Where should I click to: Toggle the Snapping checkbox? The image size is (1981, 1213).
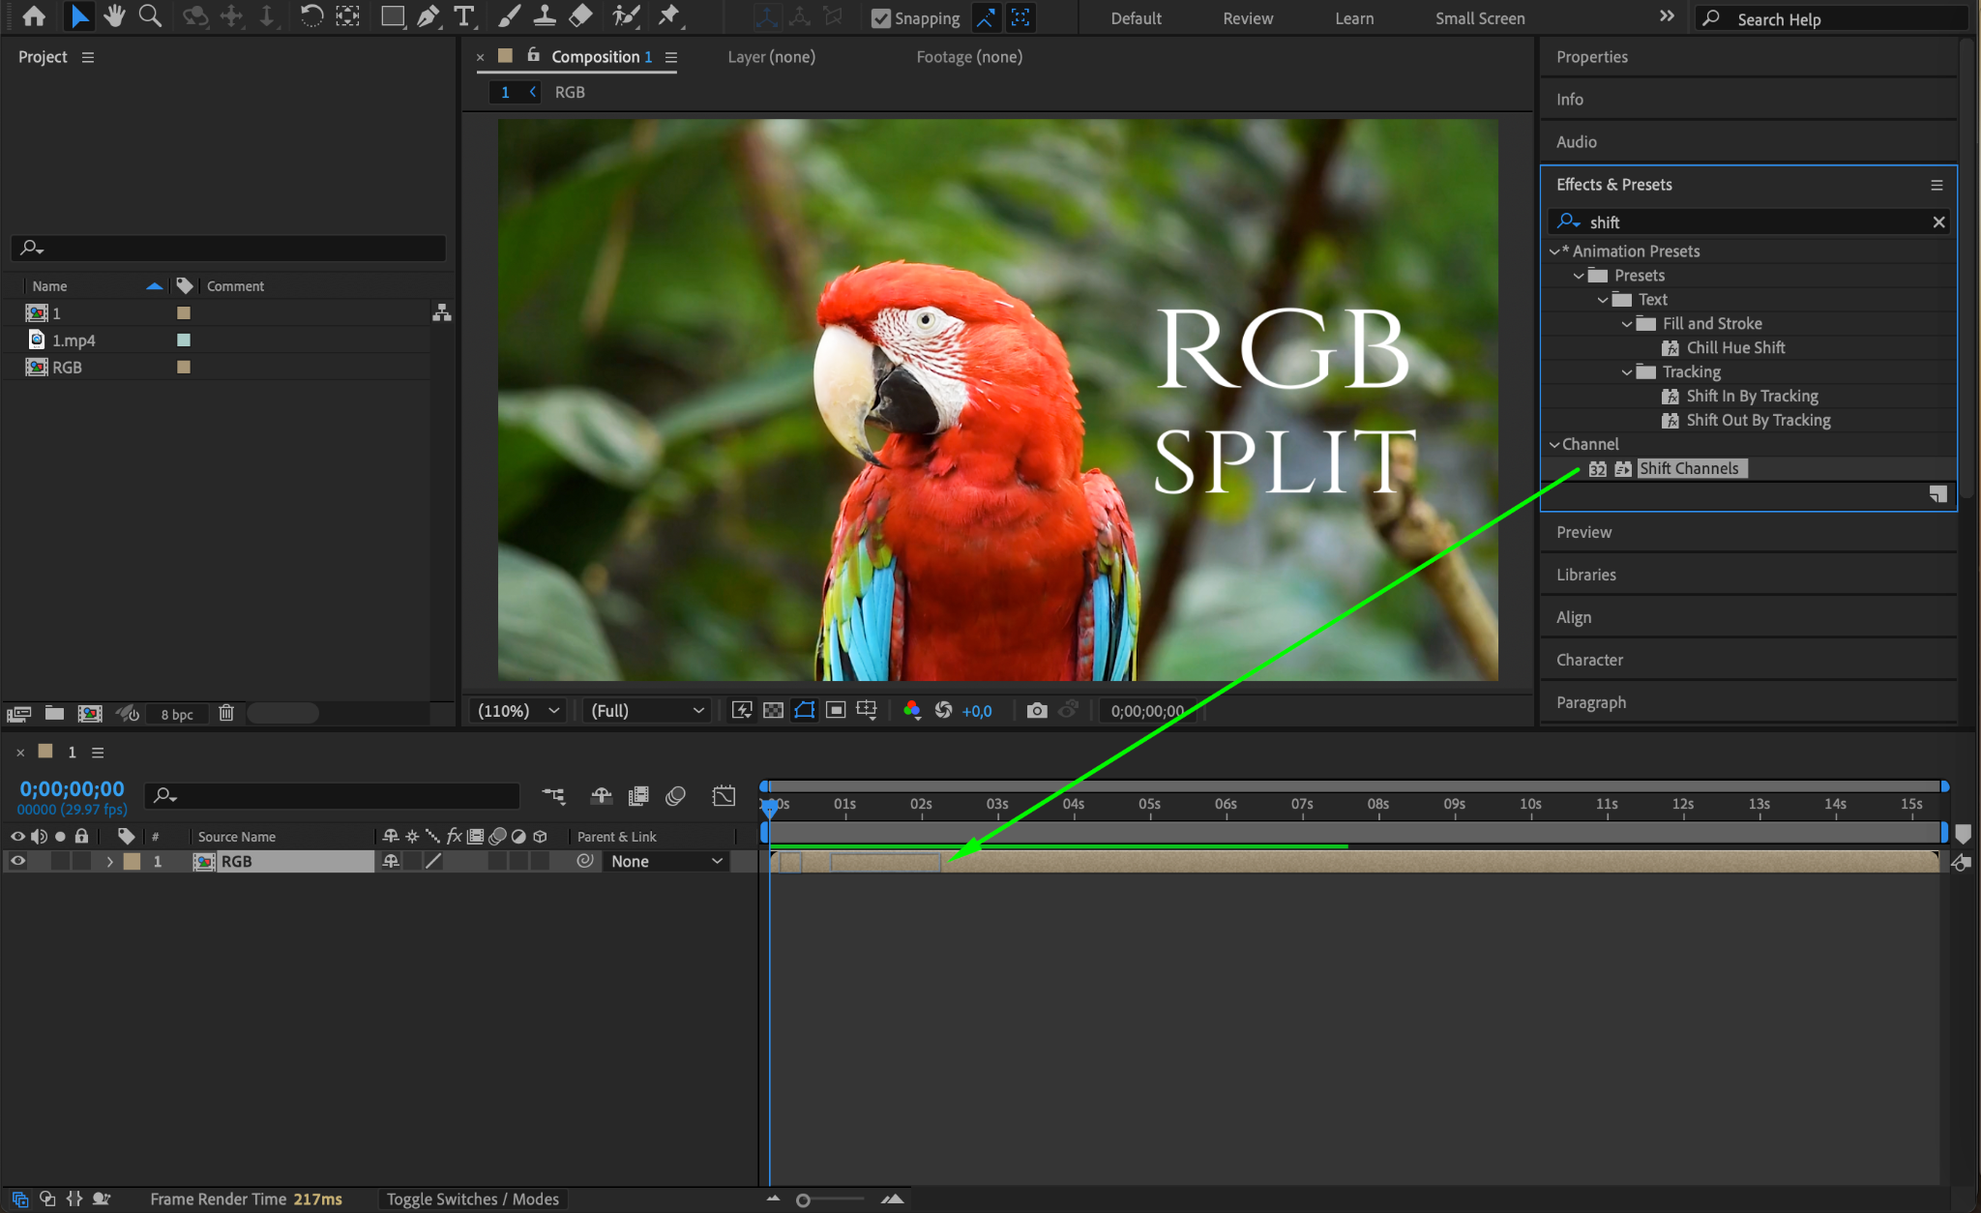(x=880, y=18)
